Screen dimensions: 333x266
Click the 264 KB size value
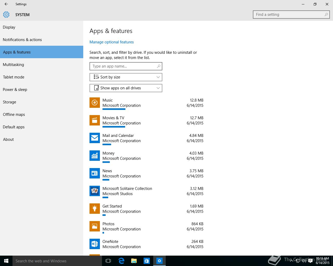(x=197, y=242)
